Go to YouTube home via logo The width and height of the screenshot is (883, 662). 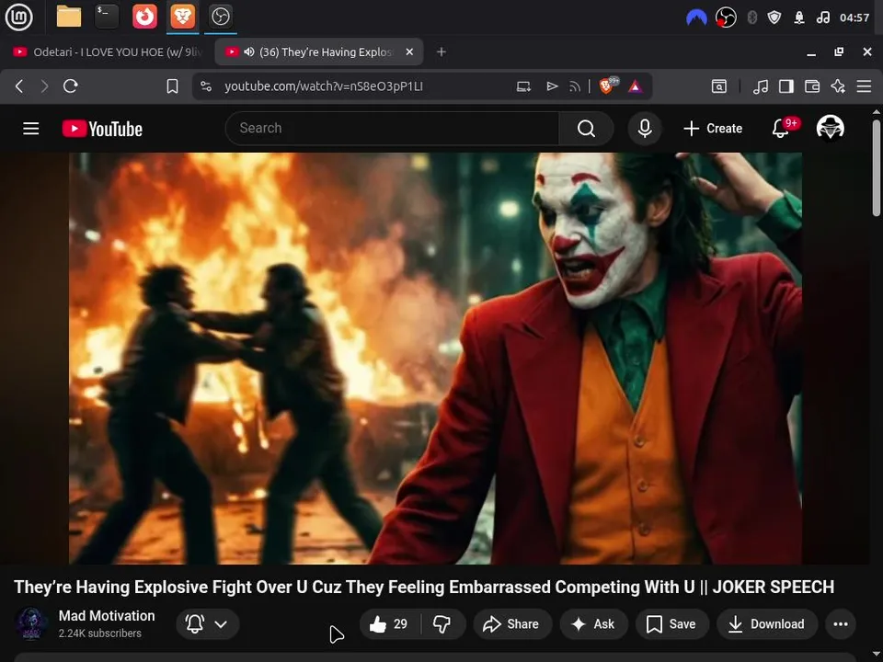(102, 129)
